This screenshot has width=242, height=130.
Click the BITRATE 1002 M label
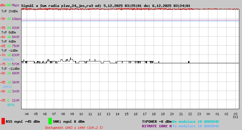(x=157, y=126)
